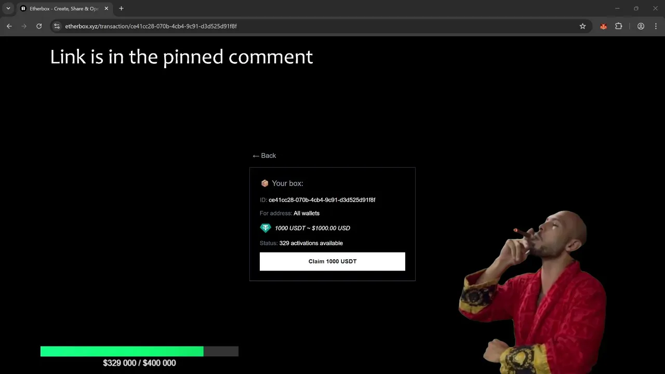
Task: Click the green $329 000 progress bar
Action: pyautogui.click(x=122, y=351)
